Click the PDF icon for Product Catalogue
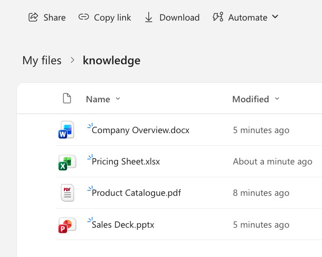The height and width of the screenshot is (257, 322). coord(67,193)
